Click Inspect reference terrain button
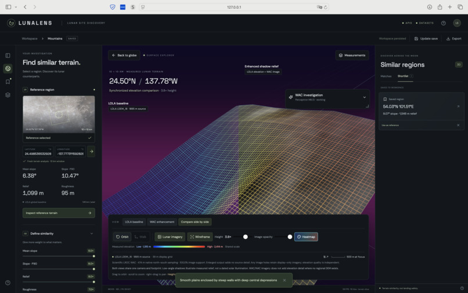468x293 pixels. tap(59, 213)
